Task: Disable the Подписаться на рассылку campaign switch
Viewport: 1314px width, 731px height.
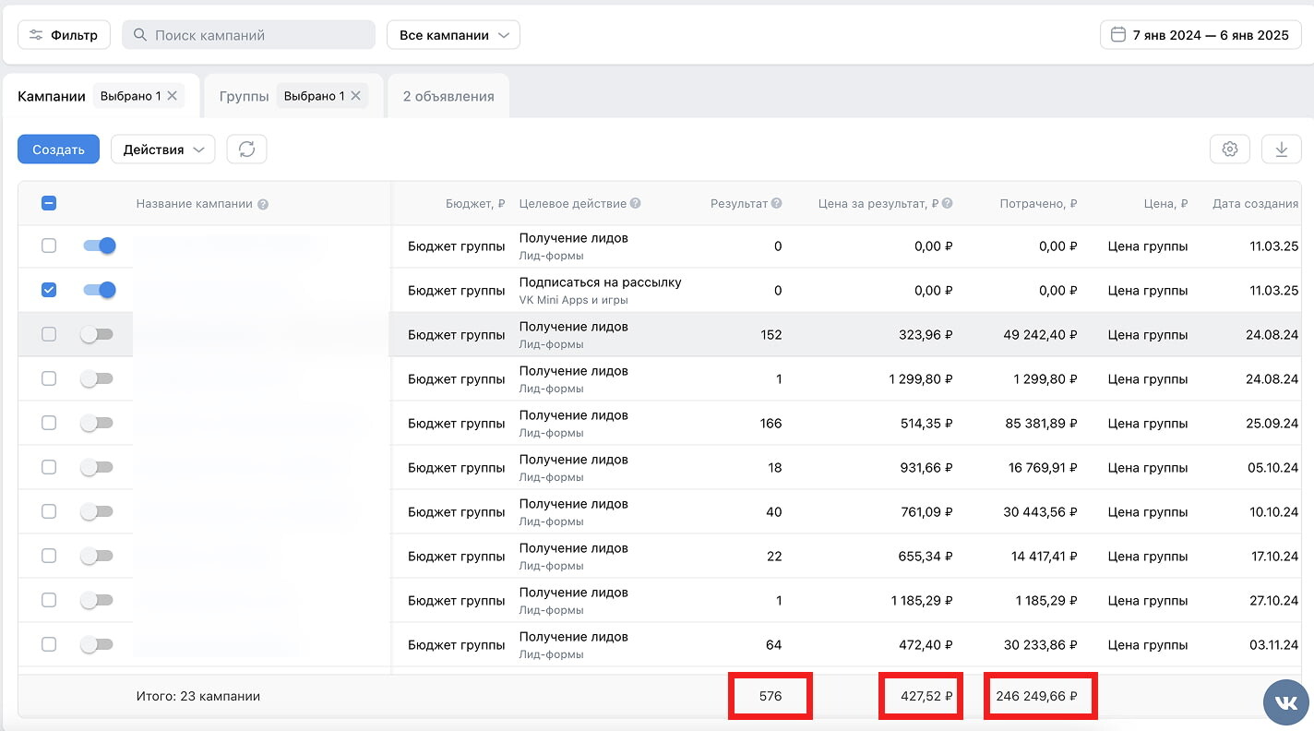Action: 99,290
